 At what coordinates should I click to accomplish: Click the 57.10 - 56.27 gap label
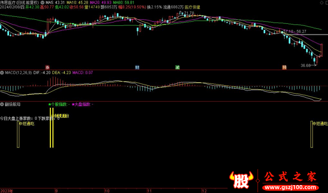(x=295, y=32)
